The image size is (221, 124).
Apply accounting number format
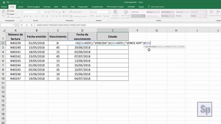pos(92,16)
